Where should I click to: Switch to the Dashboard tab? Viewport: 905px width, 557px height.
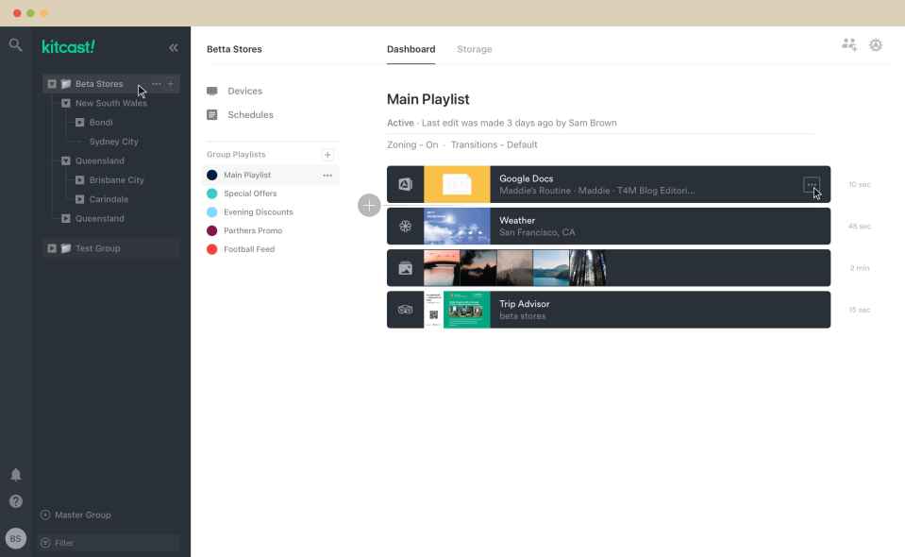pos(411,49)
